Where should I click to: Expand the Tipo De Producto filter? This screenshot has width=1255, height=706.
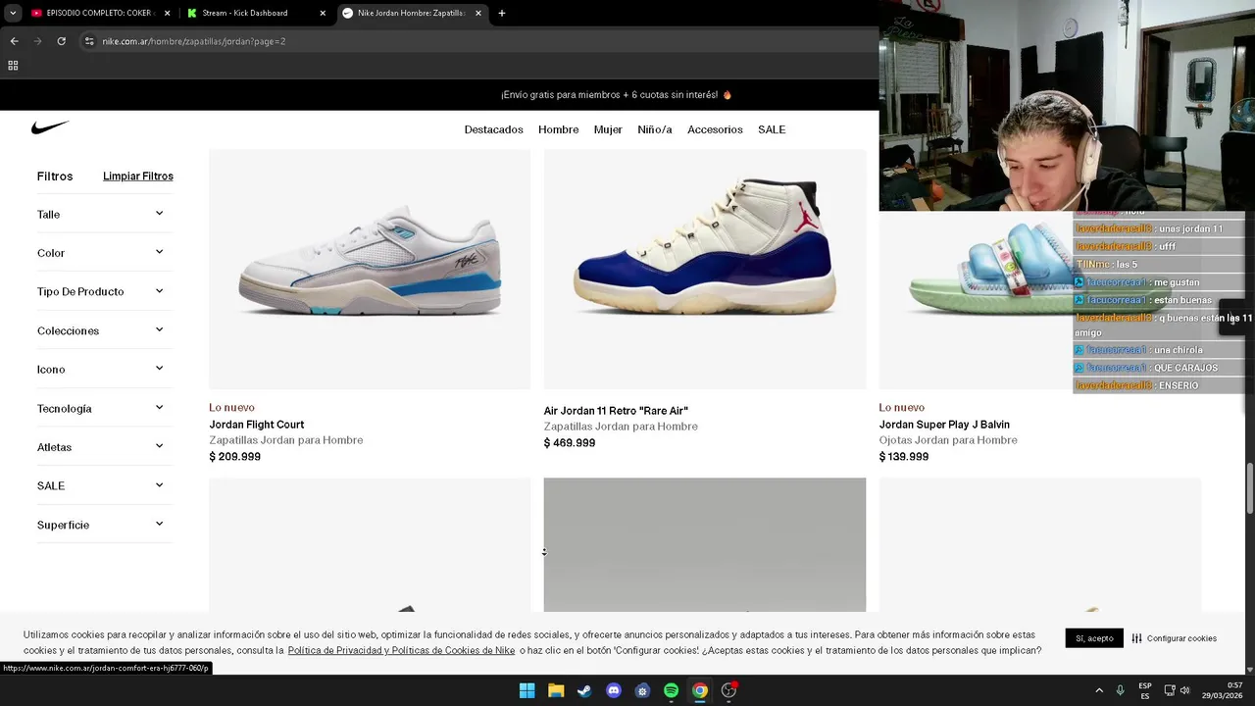point(104,291)
